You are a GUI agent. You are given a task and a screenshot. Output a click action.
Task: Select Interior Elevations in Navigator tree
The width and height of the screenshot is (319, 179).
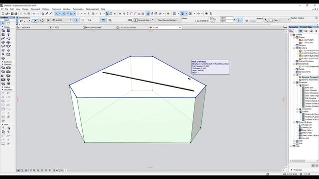coord(306,61)
